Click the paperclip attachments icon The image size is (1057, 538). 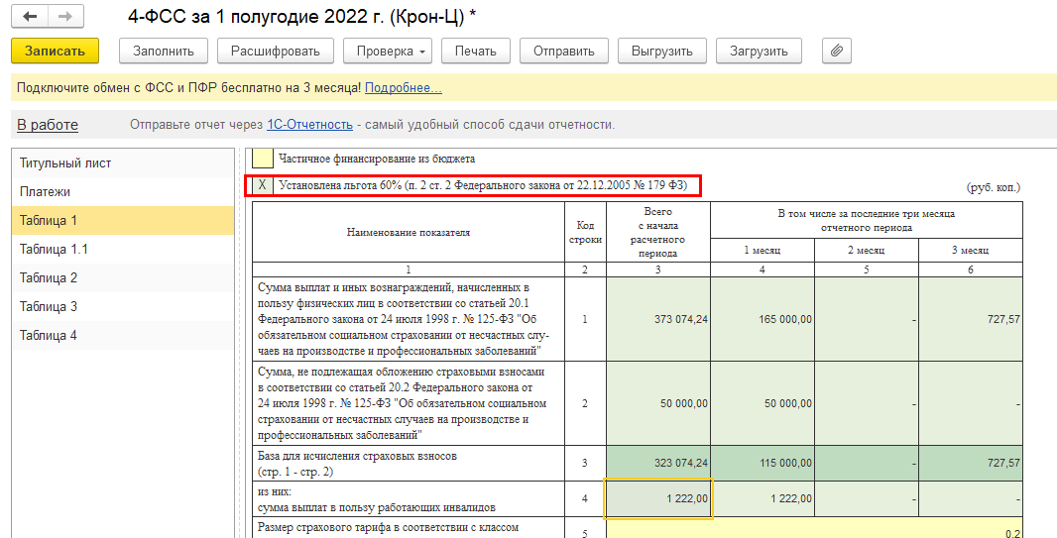pos(836,51)
